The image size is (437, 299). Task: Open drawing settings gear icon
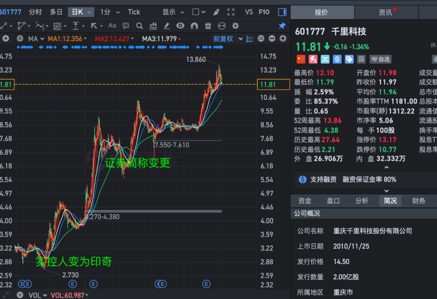click(235, 26)
